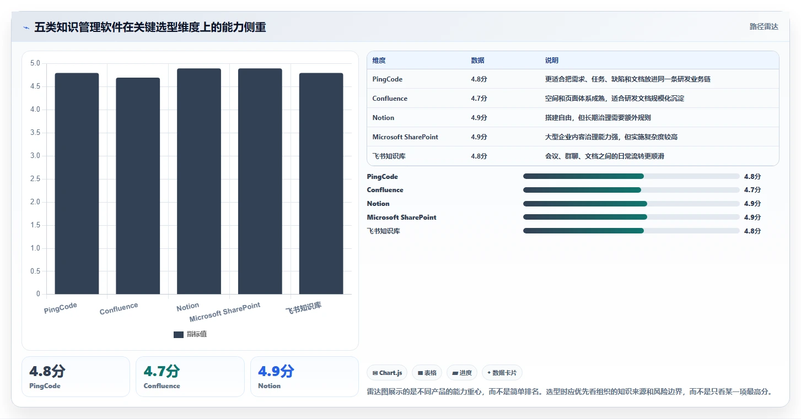801x419 pixels.
Task: Click the pulse icon beside the page title
Action: point(26,27)
